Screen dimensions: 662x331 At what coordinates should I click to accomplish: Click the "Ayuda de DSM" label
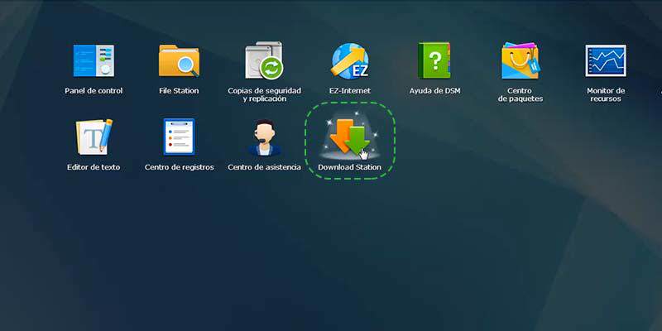435,91
